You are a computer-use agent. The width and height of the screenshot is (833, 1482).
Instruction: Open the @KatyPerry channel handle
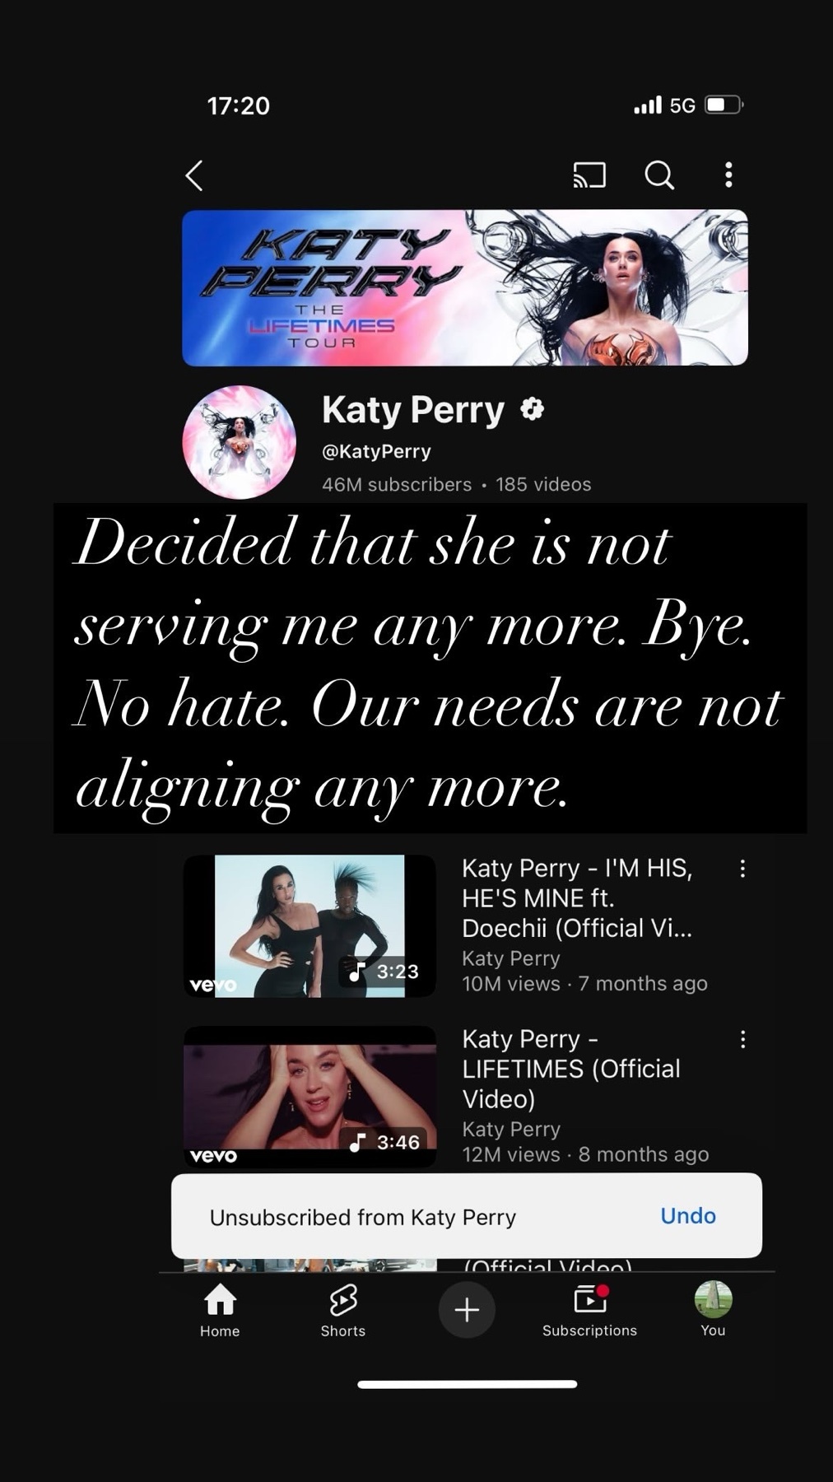[x=376, y=451]
